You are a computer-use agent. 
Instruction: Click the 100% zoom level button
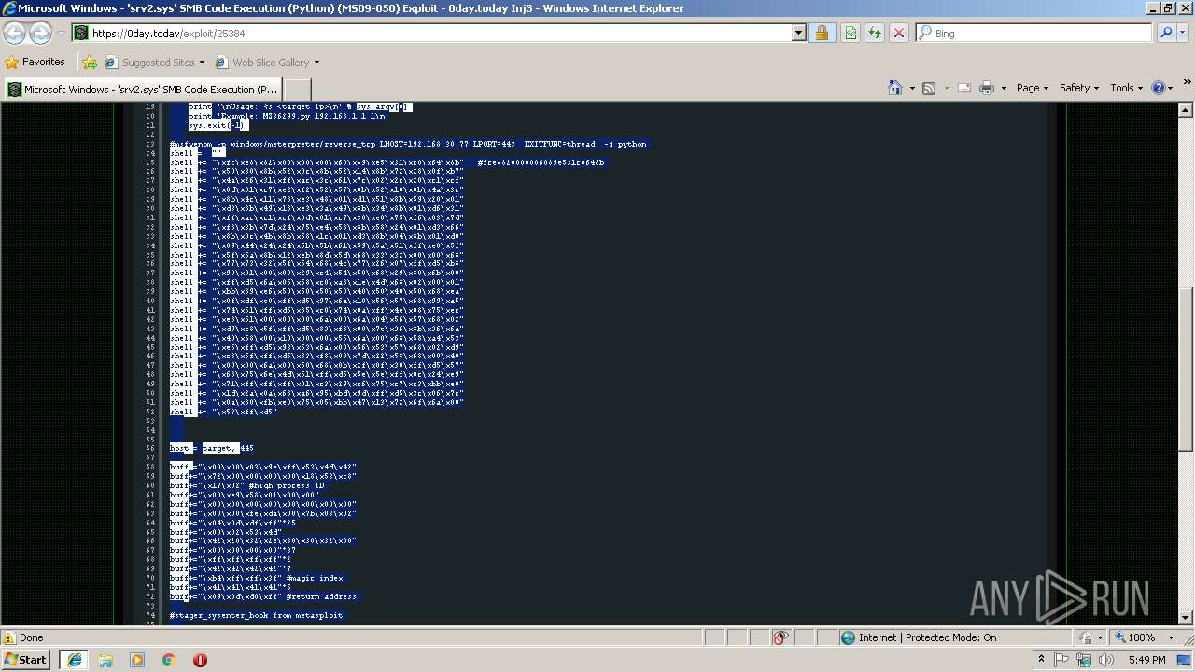tap(1134, 637)
